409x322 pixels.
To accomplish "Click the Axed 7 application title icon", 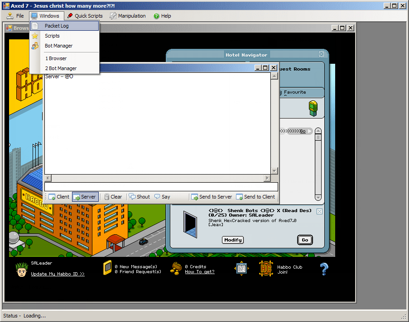I will 6,6.
